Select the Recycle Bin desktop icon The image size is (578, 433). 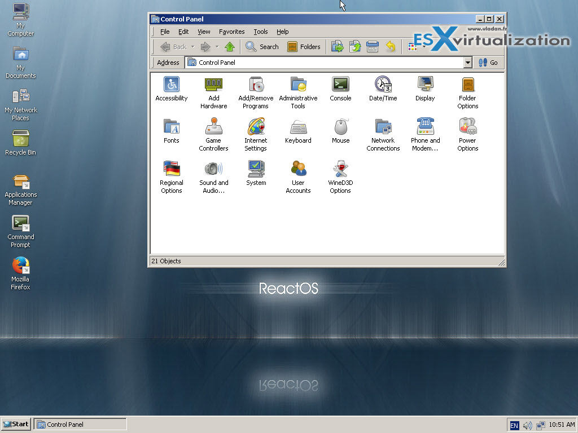pyautogui.click(x=21, y=143)
